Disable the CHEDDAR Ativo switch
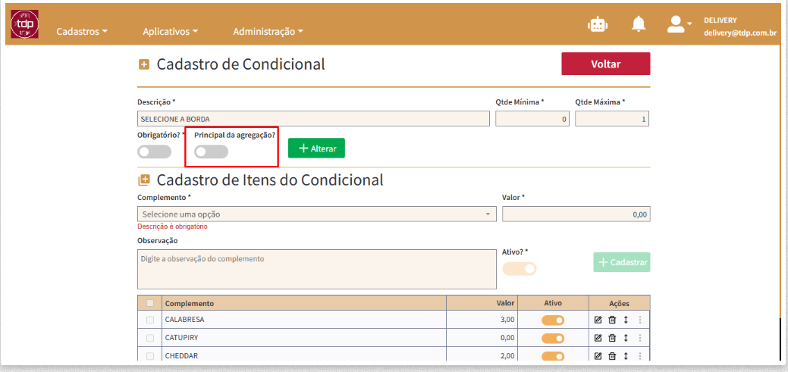The height and width of the screenshot is (372, 788). [553, 356]
